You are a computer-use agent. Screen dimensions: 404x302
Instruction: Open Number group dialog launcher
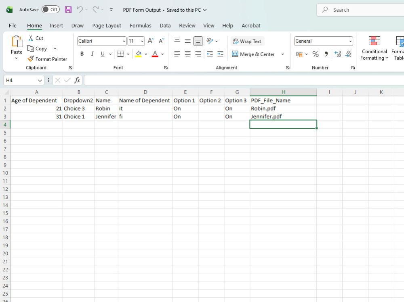[x=353, y=68]
